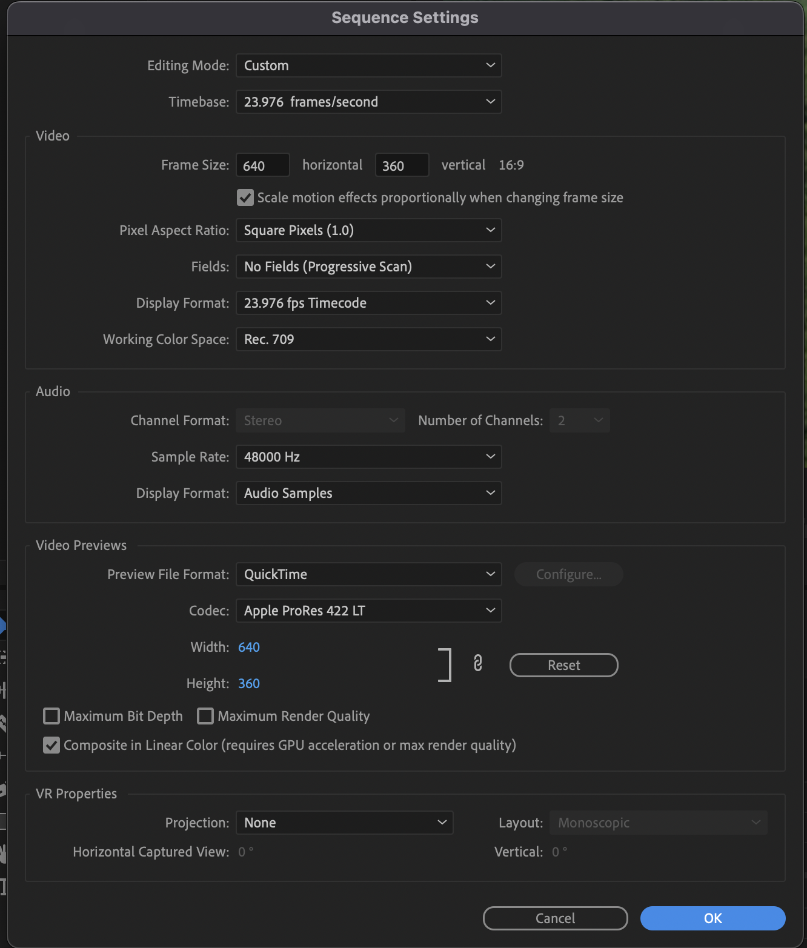
Task: Open the Codec Apple ProRes dropdown
Action: 368,611
